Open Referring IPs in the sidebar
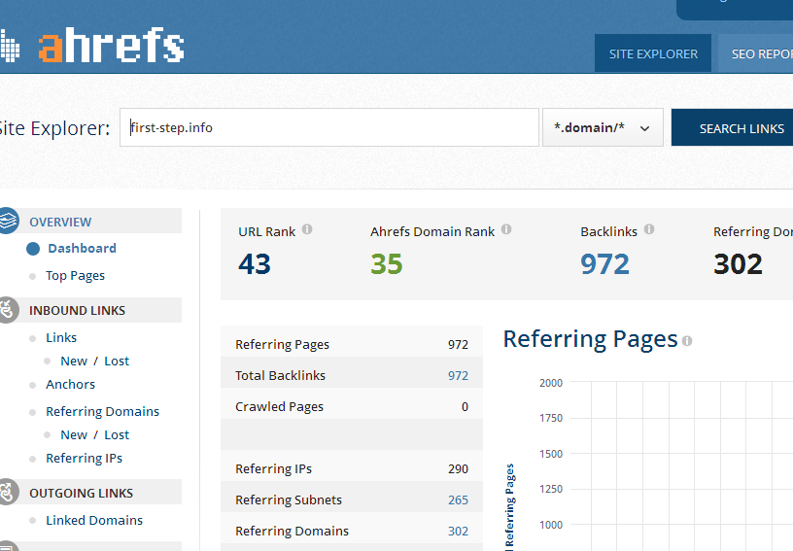 (84, 458)
